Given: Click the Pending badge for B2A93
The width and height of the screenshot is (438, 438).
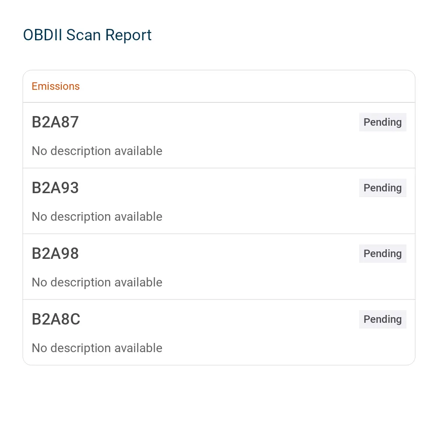Looking at the screenshot, I should click(382, 188).
